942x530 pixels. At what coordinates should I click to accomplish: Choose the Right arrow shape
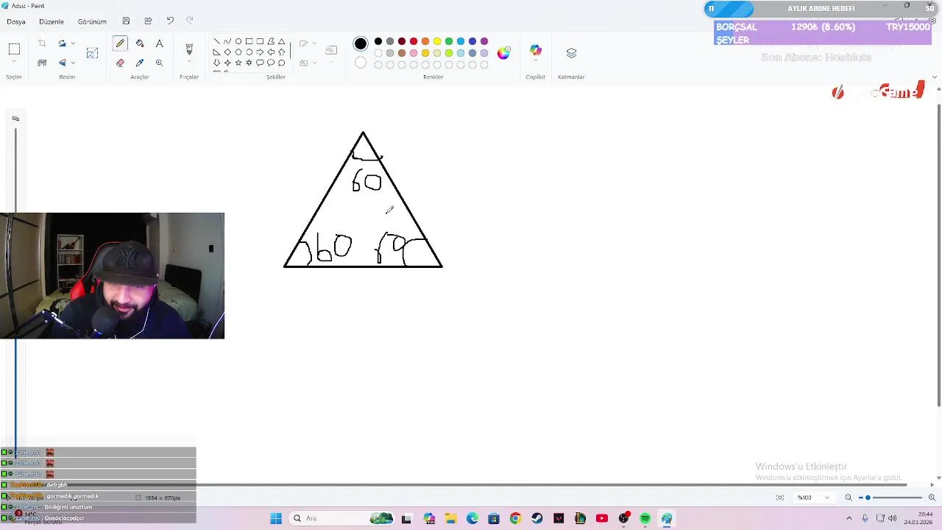pyautogui.click(x=260, y=52)
